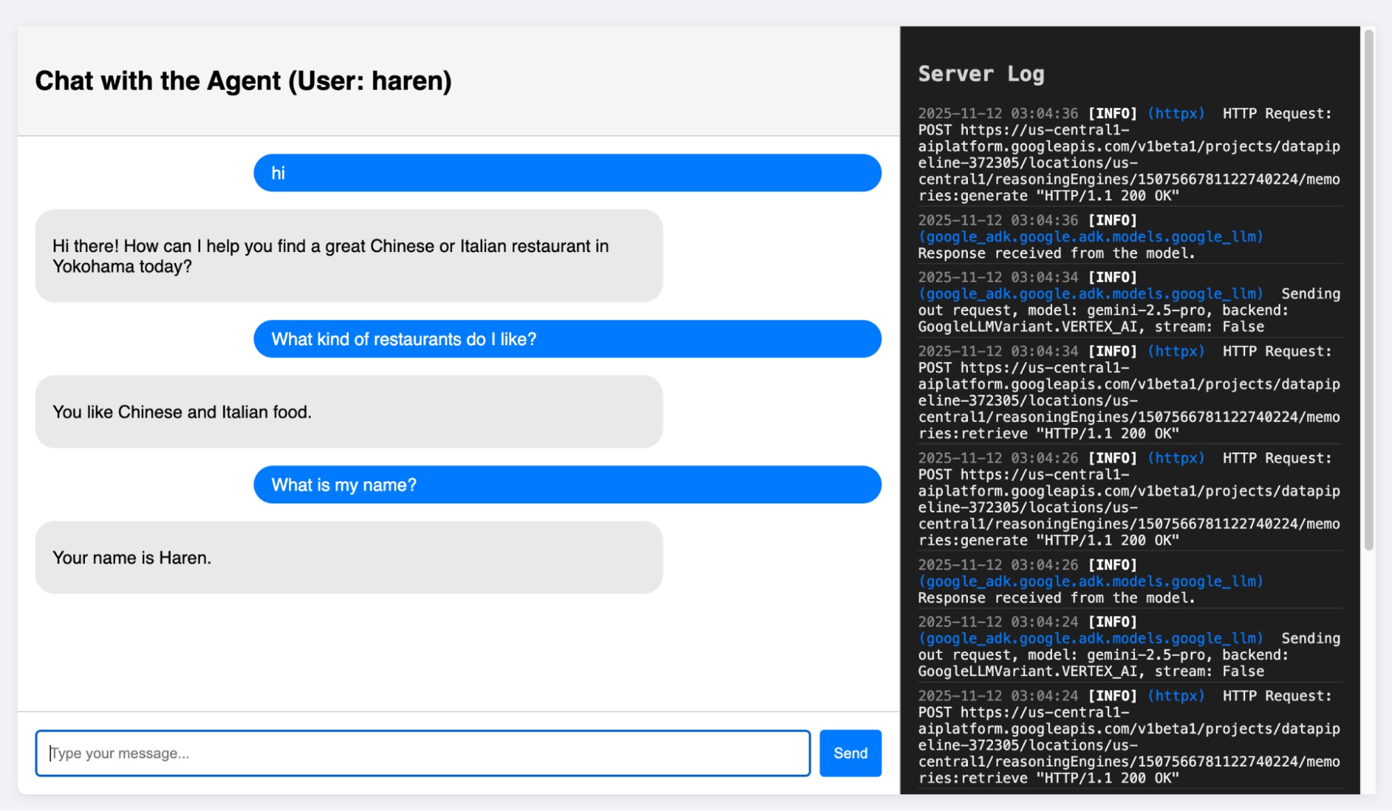1392x811 pixels.
Task: Click the 'What kind of restaurants do I like?' bubble
Action: 567,339
